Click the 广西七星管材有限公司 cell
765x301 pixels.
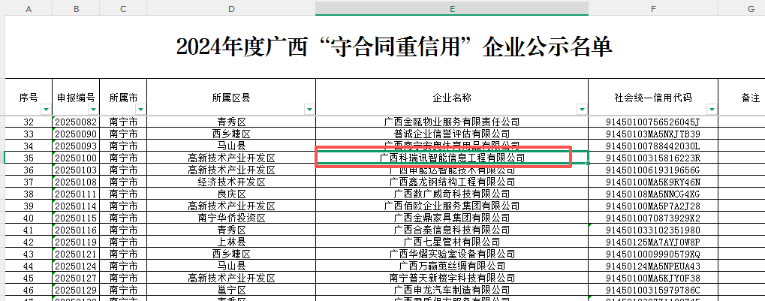tap(451, 242)
